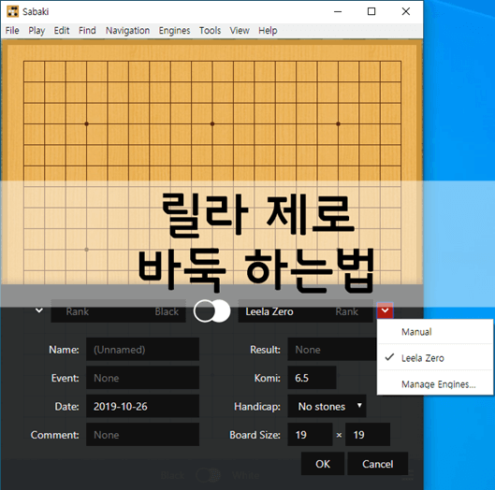The image size is (495, 490).
Task: Swap black and white players toggle
Action: point(211,311)
